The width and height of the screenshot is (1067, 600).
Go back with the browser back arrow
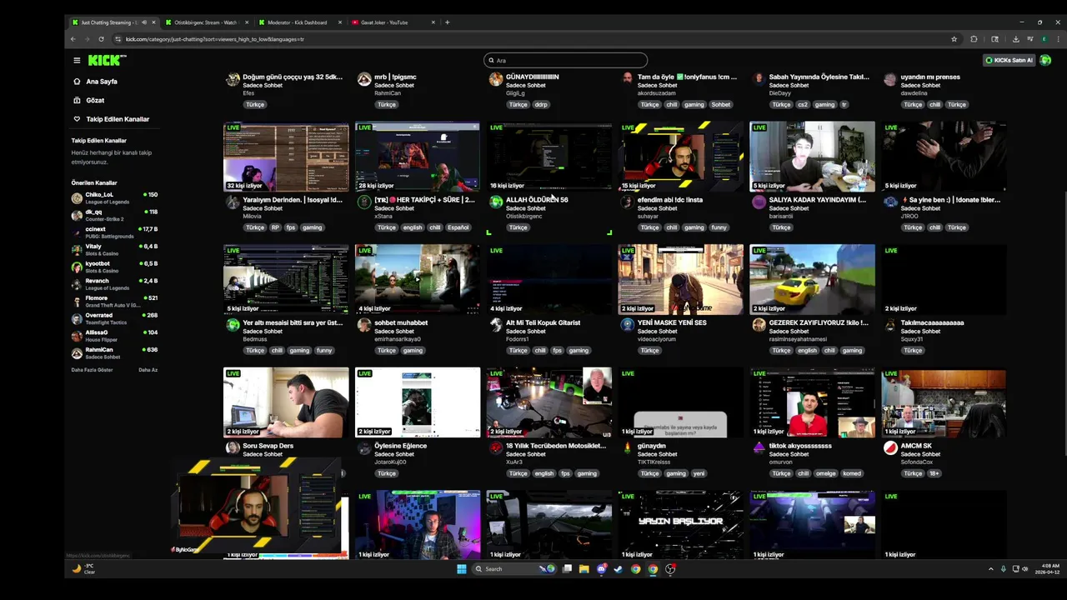coord(73,39)
